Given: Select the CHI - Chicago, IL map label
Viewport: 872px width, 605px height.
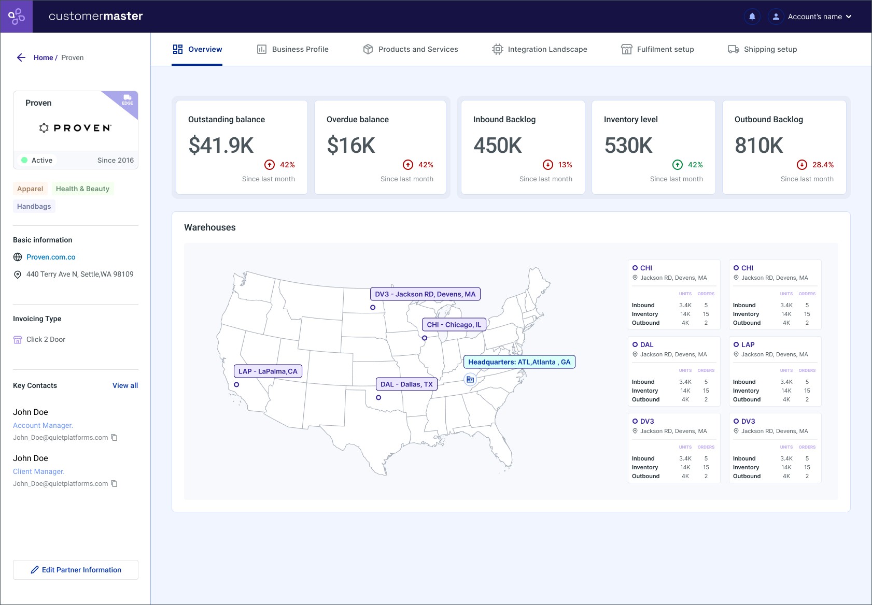Looking at the screenshot, I should tap(454, 325).
